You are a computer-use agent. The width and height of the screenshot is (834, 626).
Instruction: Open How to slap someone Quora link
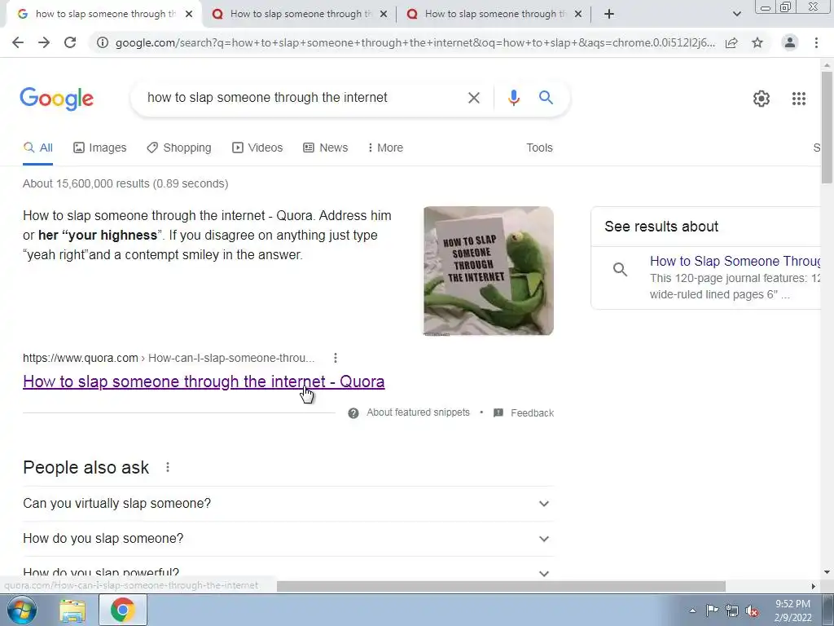[x=204, y=381]
